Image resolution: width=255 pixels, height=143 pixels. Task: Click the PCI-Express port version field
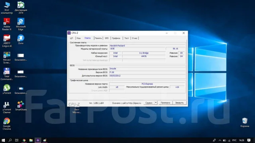click(x=147, y=84)
